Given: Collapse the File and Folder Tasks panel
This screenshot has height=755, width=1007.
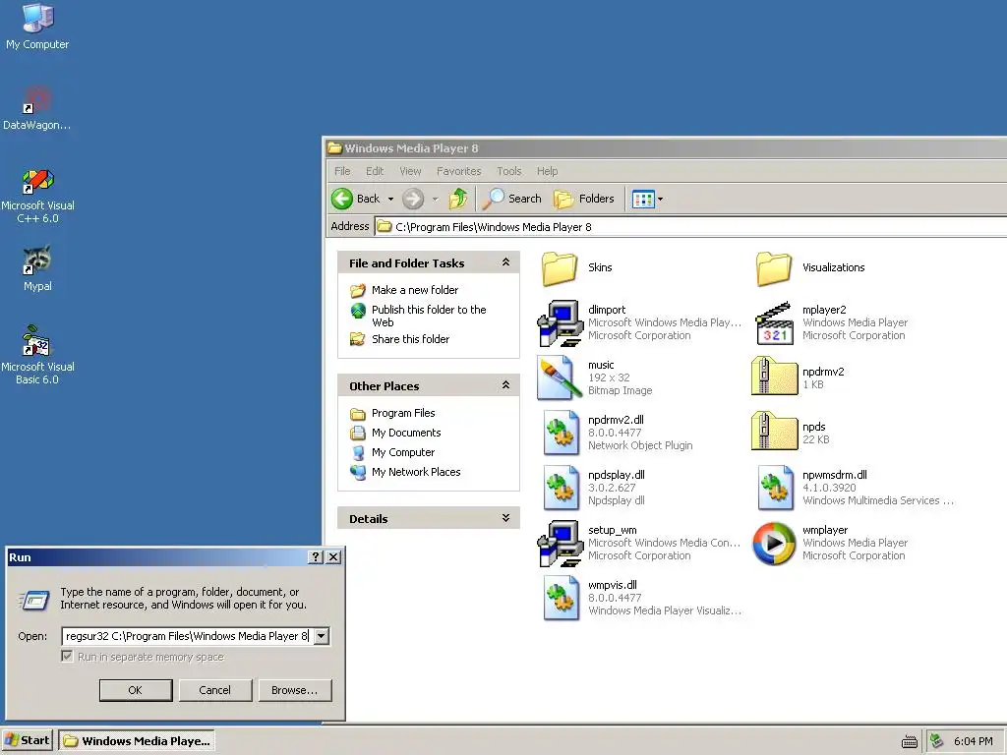Looking at the screenshot, I should pyautogui.click(x=505, y=262).
